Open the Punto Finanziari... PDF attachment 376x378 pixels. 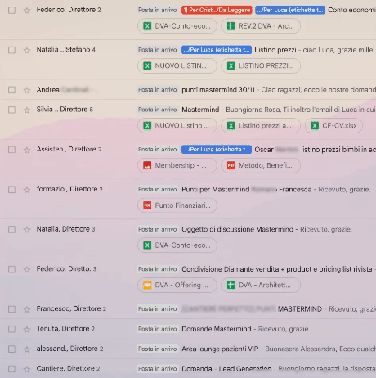coord(177,205)
